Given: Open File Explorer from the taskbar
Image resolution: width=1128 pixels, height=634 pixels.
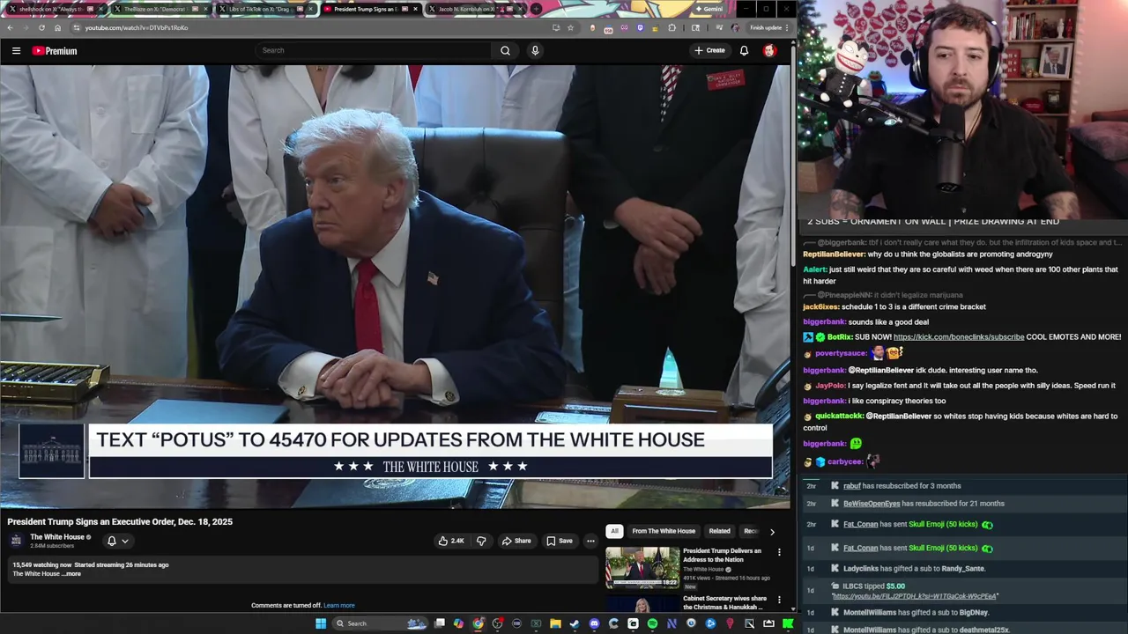Looking at the screenshot, I should point(555,623).
